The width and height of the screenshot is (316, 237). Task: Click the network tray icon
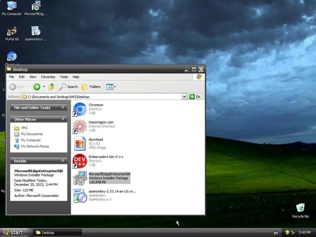tap(293, 232)
